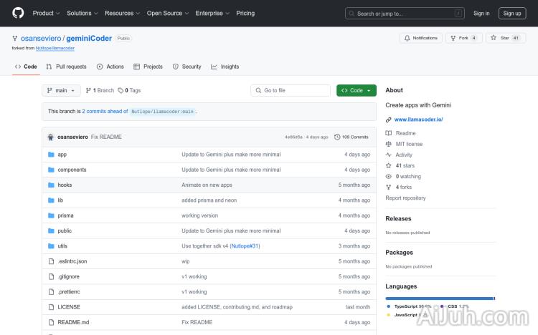
Task: Switch to the Pull requests tab
Action: (66, 67)
